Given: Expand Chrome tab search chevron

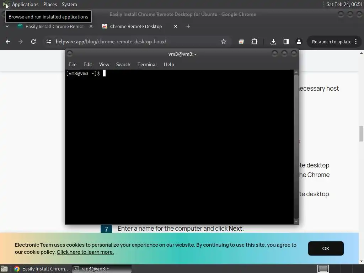Looking at the screenshot, I should (x=7, y=26).
